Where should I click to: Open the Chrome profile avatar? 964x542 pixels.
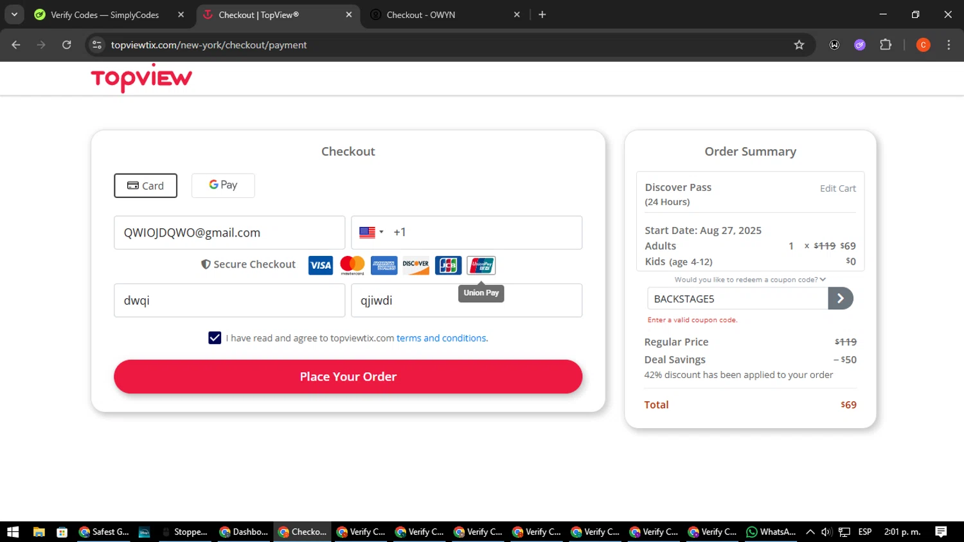pos(923,45)
